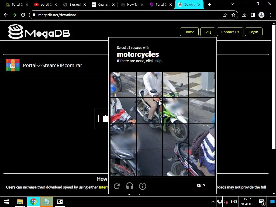
Task: Select top-left captcha tile with parked scooter
Action: (x=123, y=84)
